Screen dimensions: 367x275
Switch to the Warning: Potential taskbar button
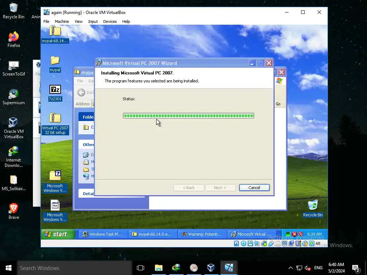[202, 234]
